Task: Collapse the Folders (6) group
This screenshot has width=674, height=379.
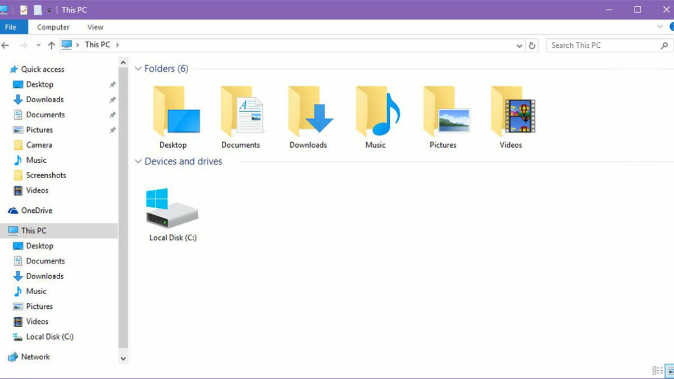Action: 138,69
